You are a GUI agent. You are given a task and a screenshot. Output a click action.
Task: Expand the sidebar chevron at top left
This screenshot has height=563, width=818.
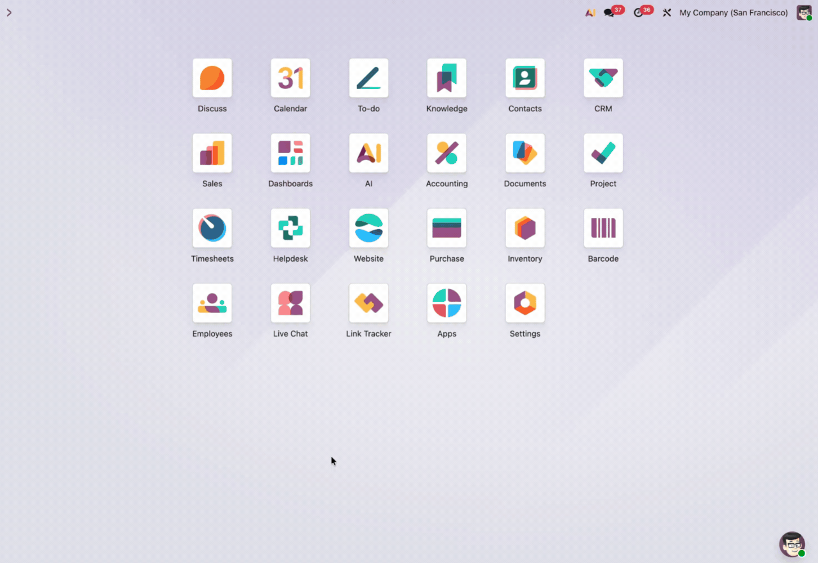pyautogui.click(x=9, y=12)
